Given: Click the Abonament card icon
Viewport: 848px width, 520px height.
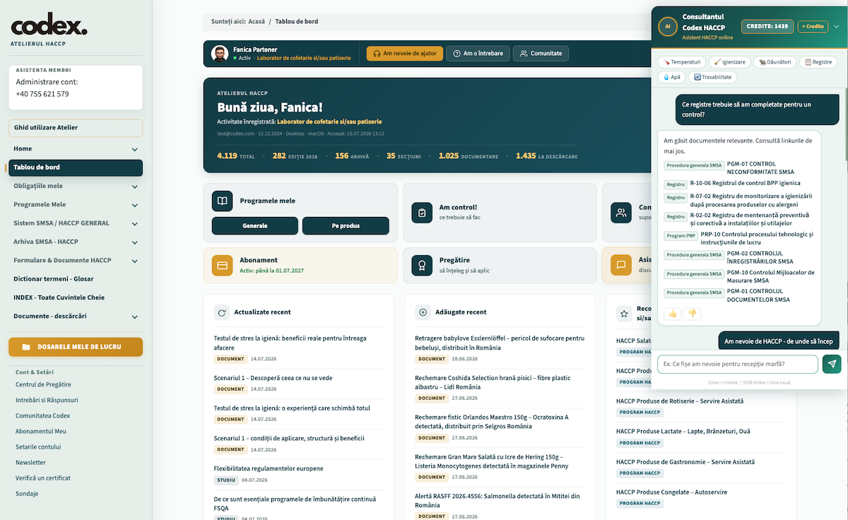Looking at the screenshot, I should 223,265.
